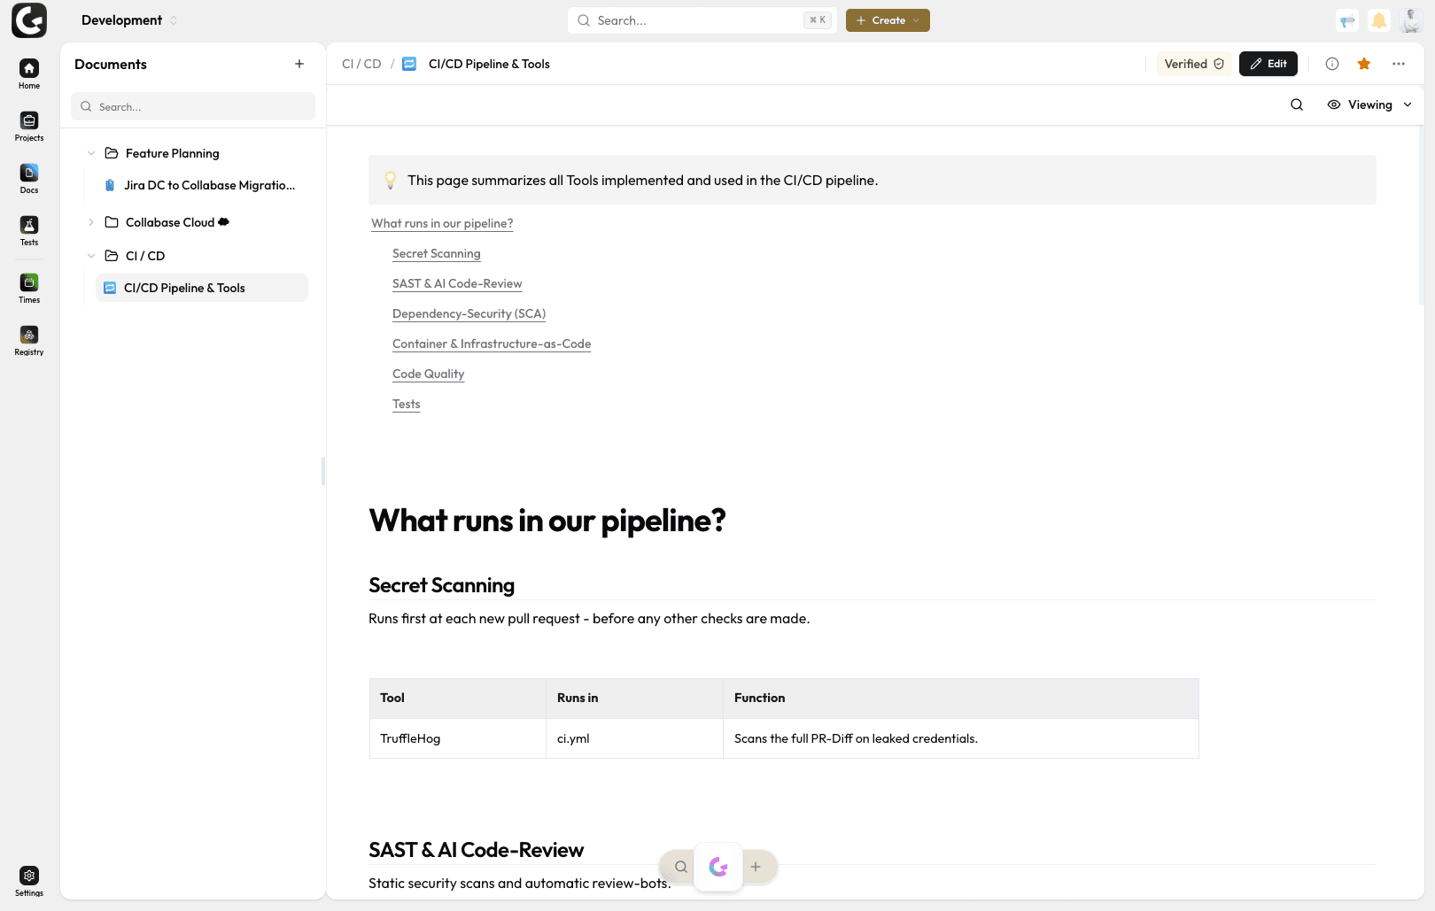Open the Registry section in sidebar
The width and height of the screenshot is (1435, 911).
point(29,341)
